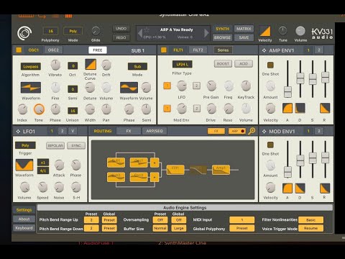
Task: Click the KV331 spiral logo icon
Action: [24, 33]
